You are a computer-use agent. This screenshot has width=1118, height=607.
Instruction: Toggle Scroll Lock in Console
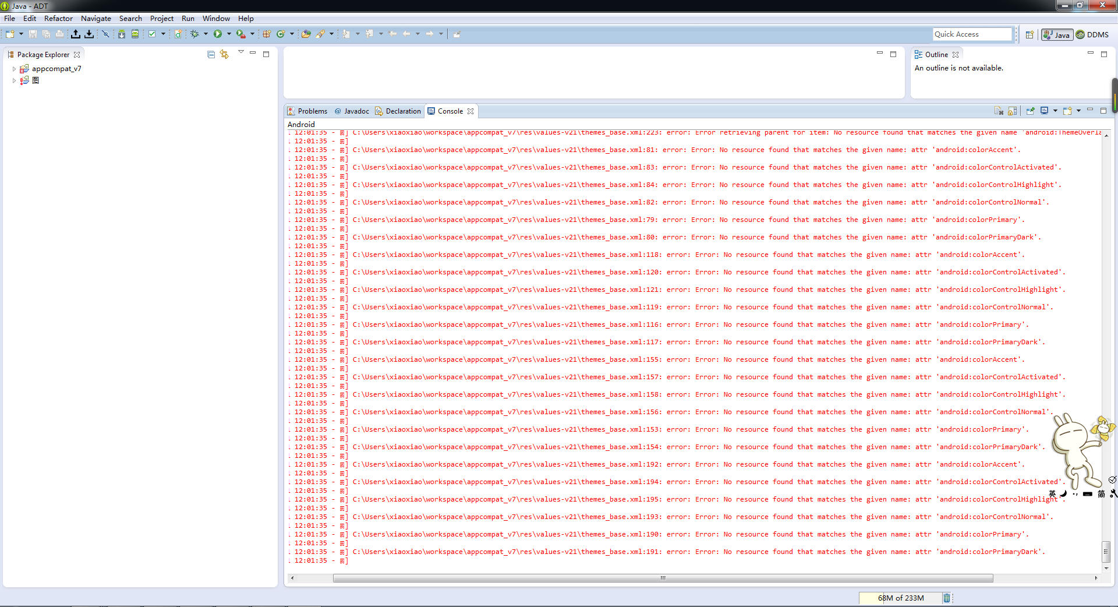[1013, 111]
